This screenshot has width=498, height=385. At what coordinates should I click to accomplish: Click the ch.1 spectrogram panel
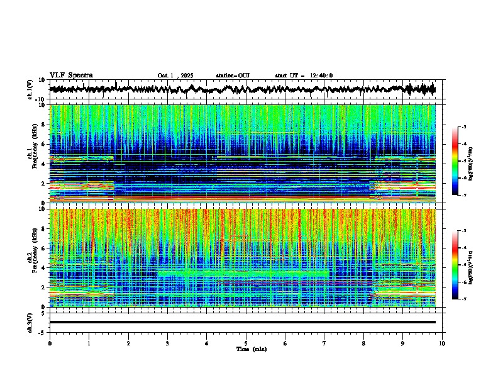coord(243,153)
